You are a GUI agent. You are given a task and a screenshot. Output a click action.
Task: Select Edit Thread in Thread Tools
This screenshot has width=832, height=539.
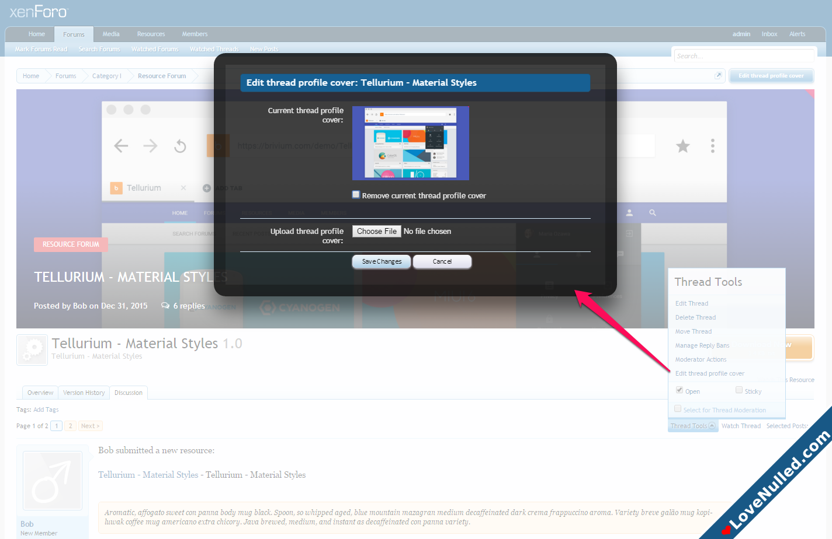tap(692, 303)
